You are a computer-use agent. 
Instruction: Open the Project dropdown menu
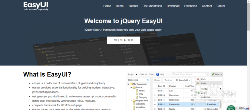pyautogui.click(x=133, y=74)
